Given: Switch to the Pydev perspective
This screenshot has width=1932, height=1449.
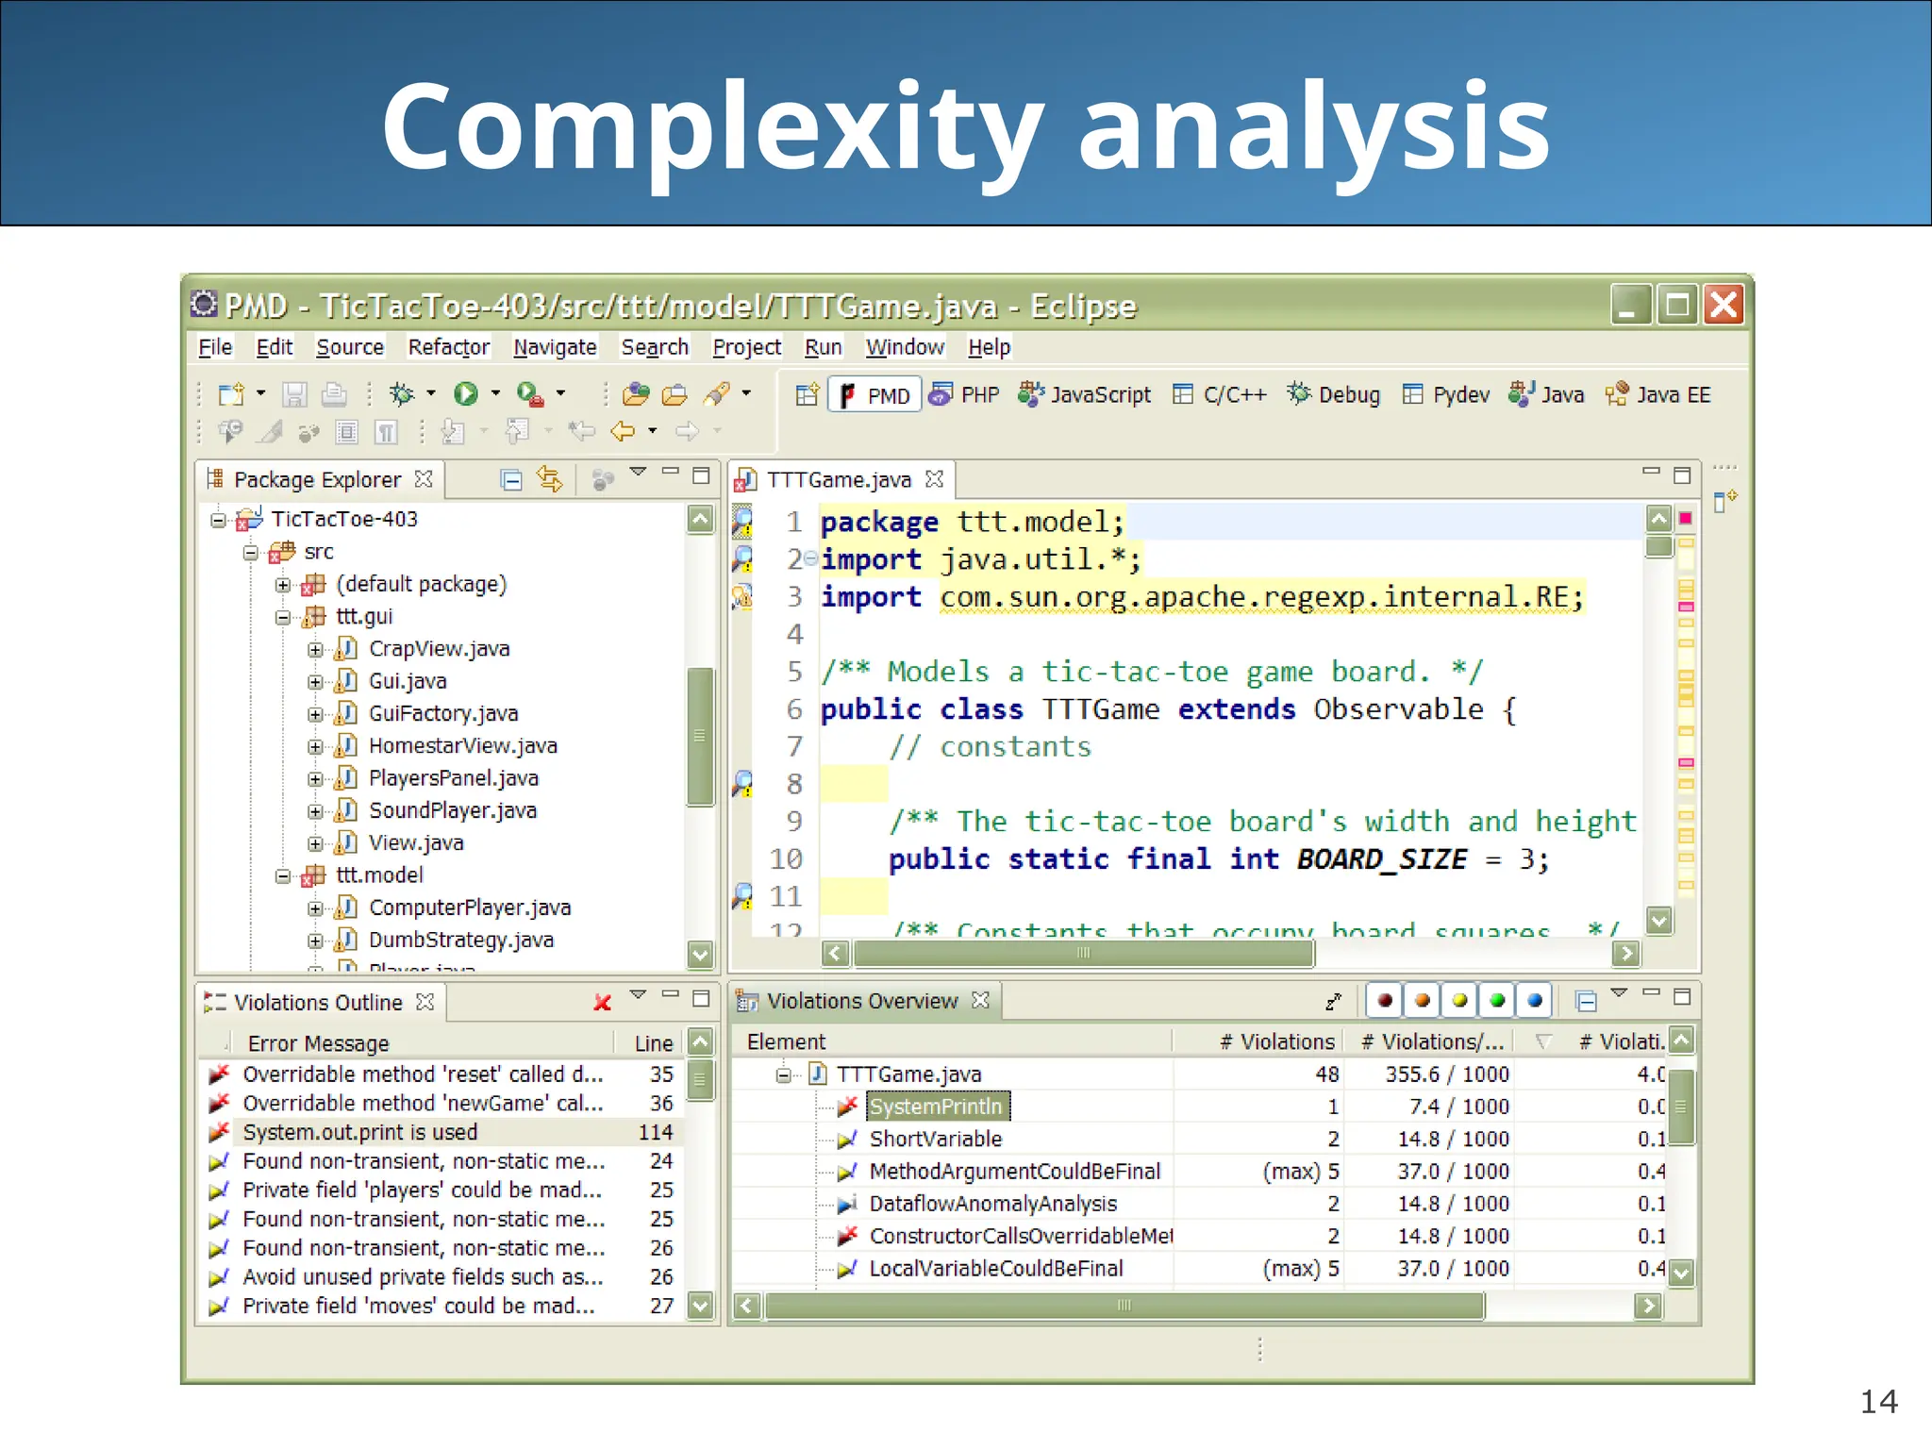Looking at the screenshot, I should click(x=1446, y=394).
